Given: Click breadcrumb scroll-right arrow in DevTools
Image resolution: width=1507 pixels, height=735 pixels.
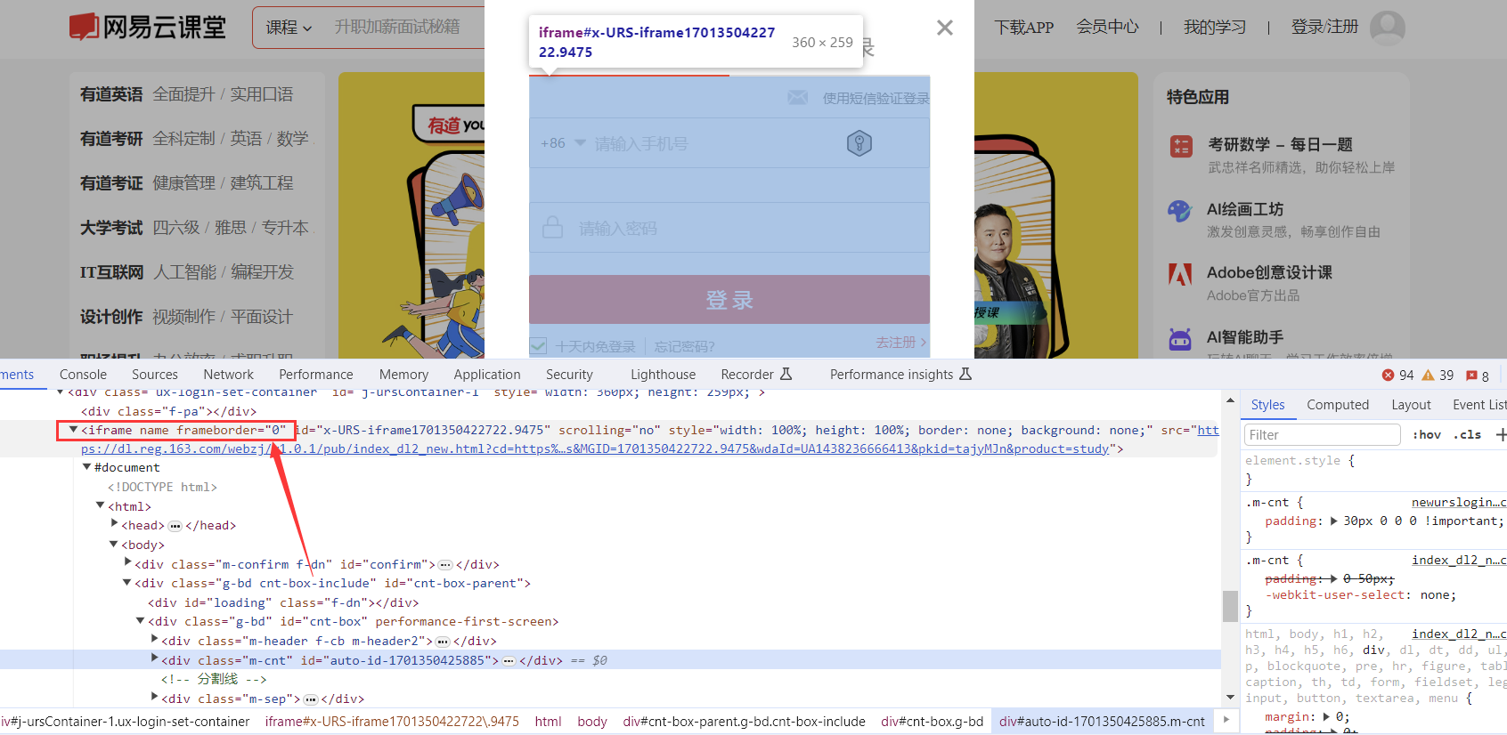Looking at the screenshot, I should coord(1226,720).
